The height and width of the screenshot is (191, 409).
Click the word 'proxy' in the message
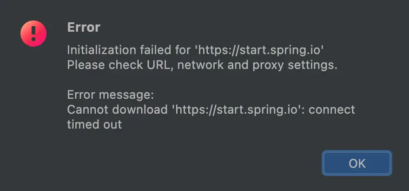click(x=268, y=66)
